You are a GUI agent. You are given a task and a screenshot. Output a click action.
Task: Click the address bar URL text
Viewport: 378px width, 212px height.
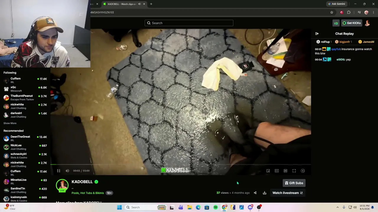coord(102,12)
